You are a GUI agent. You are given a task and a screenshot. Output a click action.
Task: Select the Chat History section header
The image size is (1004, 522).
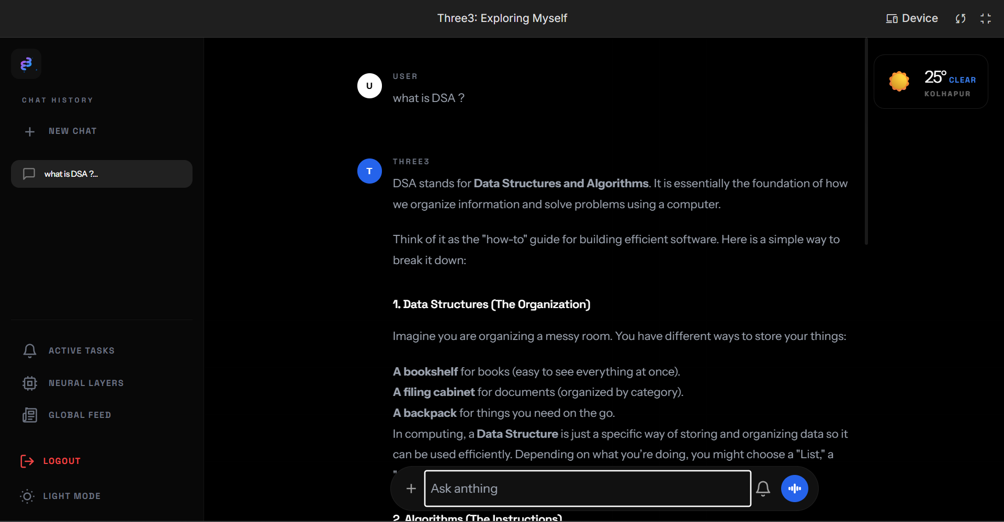(x=58, y=100)
